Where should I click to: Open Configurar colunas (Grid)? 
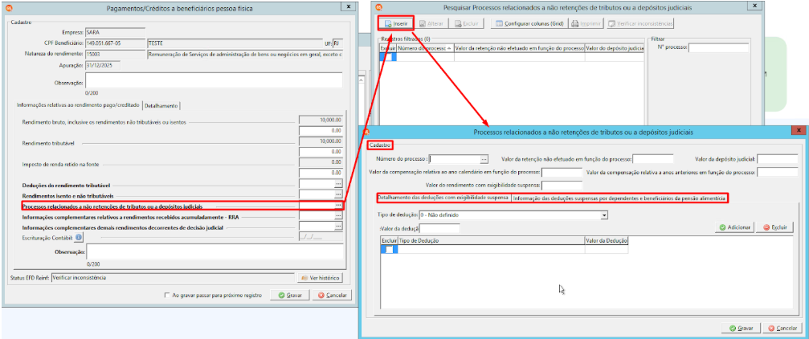(x=529, y=24)
